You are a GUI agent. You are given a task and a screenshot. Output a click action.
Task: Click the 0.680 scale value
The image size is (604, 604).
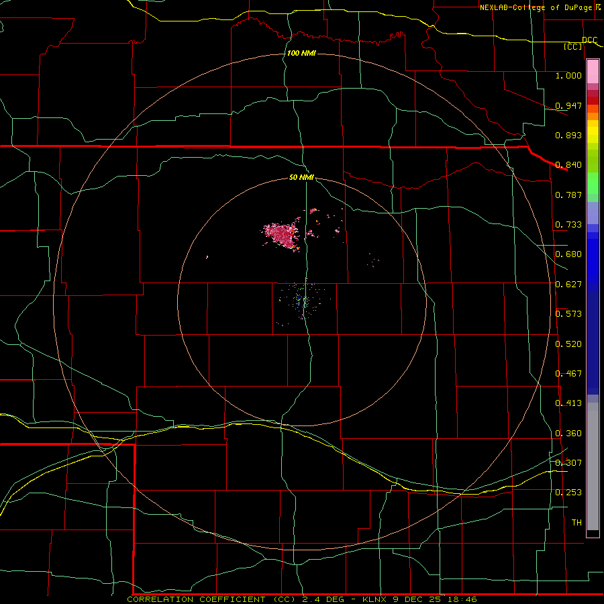pyautogui.click(x=568, y=254)
